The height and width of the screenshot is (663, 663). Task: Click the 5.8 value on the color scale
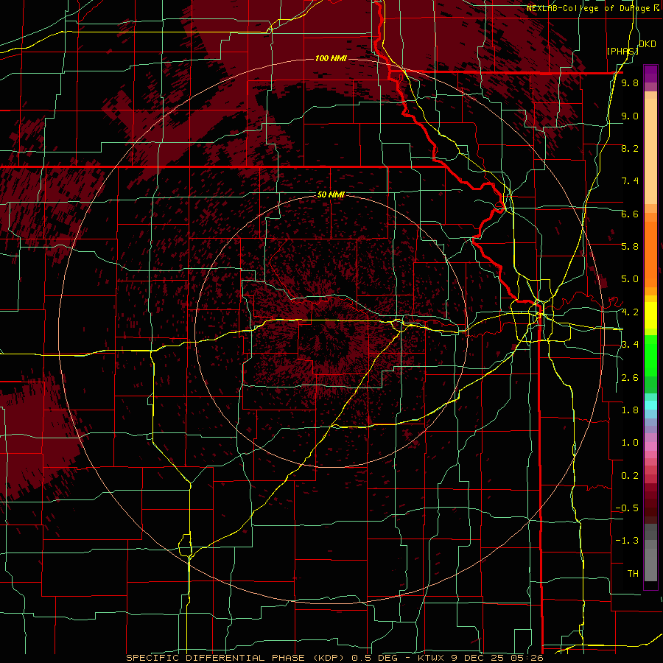click(x=630, y=247)
